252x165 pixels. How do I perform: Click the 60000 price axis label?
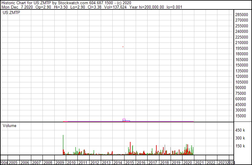[240, 99]
